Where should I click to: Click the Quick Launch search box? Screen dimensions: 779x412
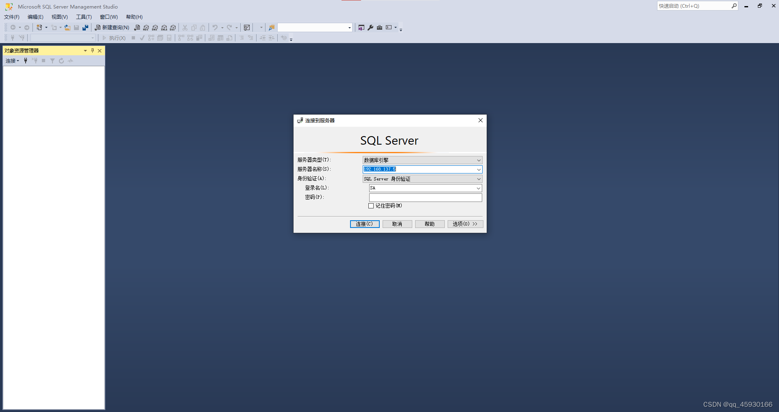click(x=697, y=6)
